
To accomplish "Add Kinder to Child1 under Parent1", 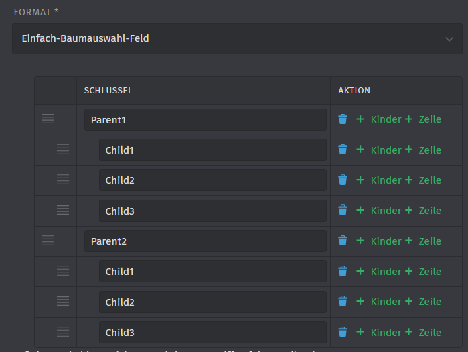I will [x=379, y=150].
